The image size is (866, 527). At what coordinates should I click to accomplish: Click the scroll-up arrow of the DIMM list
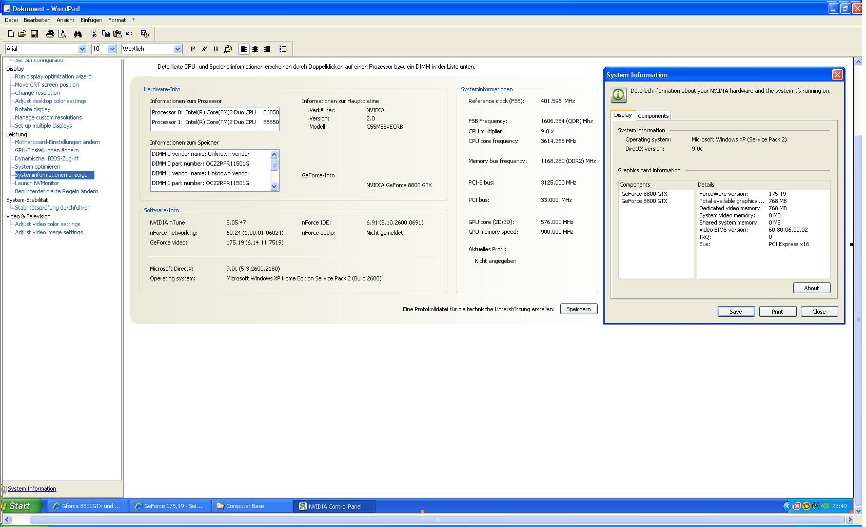(274, 154)
